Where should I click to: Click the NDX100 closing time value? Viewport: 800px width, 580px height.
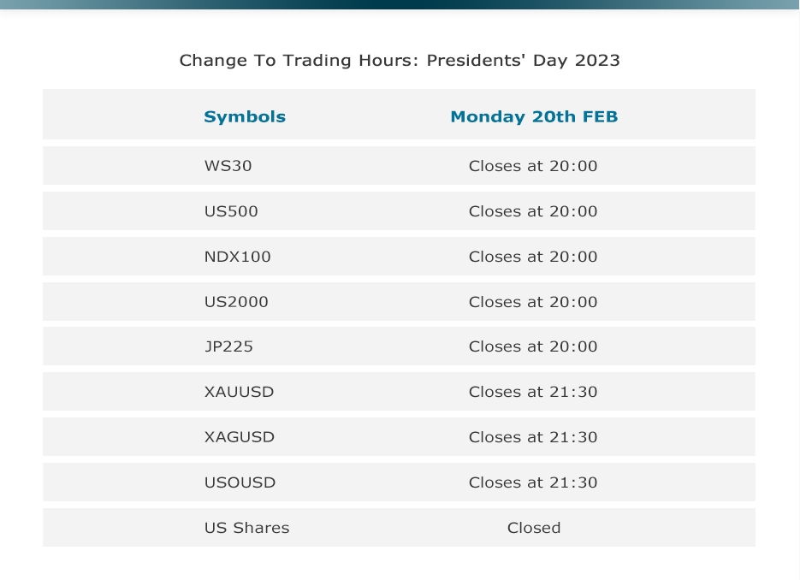(533, 257)
